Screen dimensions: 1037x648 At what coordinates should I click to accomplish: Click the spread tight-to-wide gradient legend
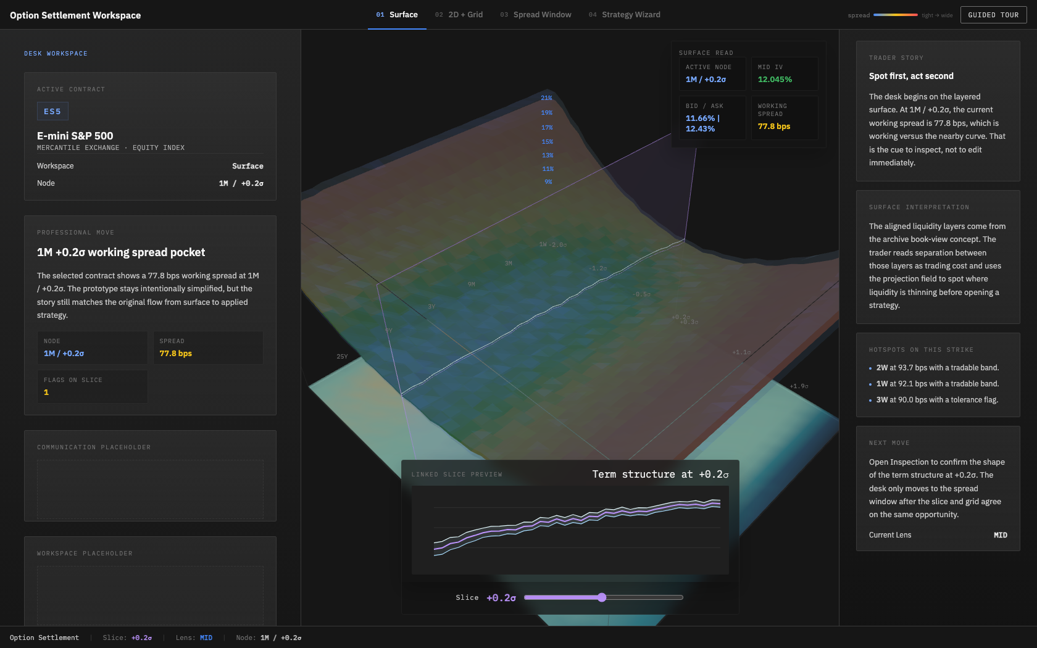(895, 15)
